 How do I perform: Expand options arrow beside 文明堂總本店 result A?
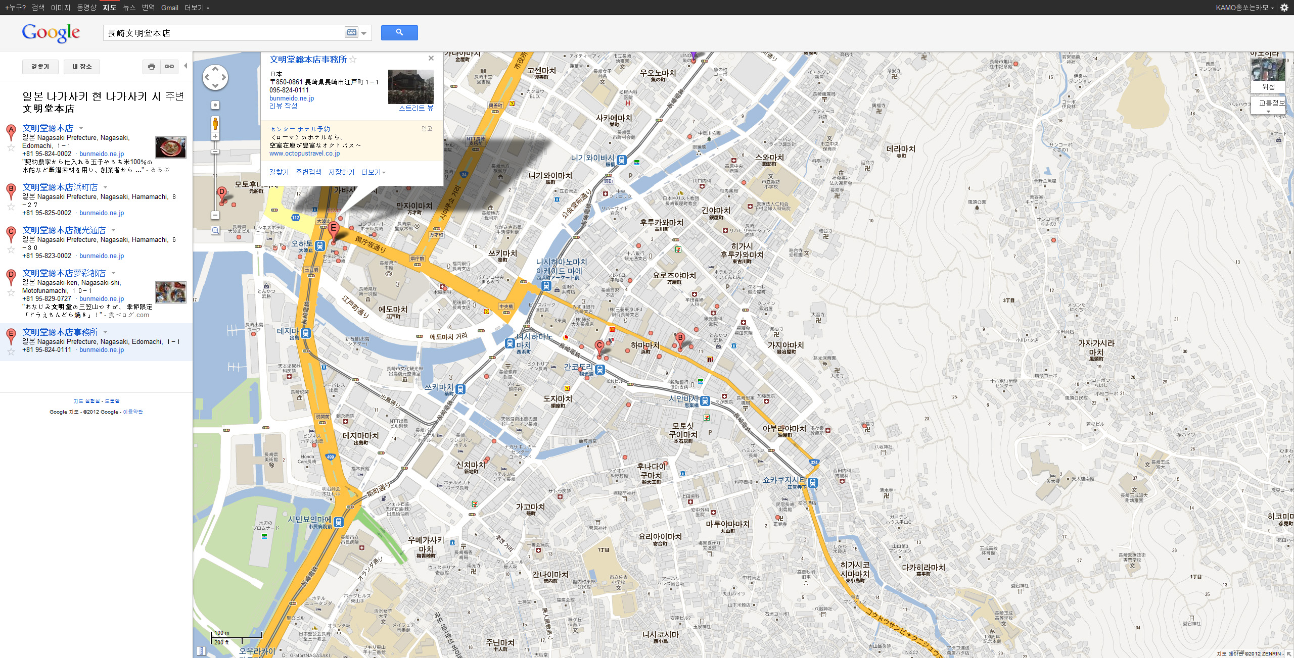(x=81, y=128)
